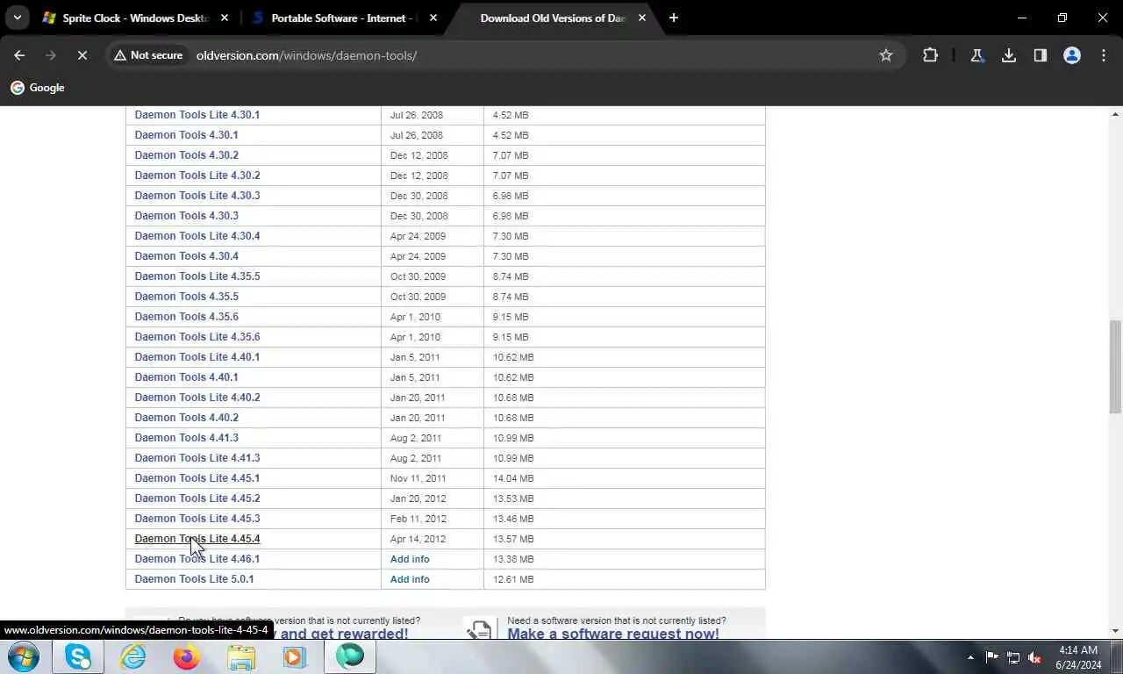Click the scrollbar up arrow
Viewport: 1123px width, 674px height.
point(1115,114)
